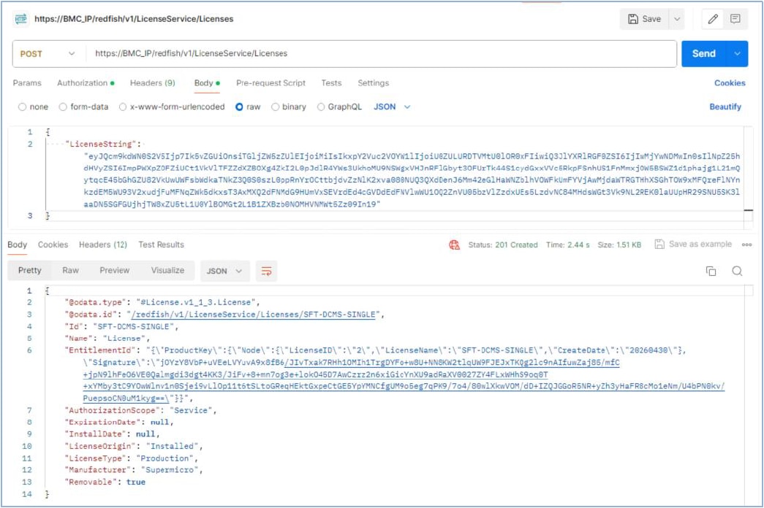Choose x-www-form-urlencoded body type
The height and width of the screenshot is (508, 764).
[123, 107]
